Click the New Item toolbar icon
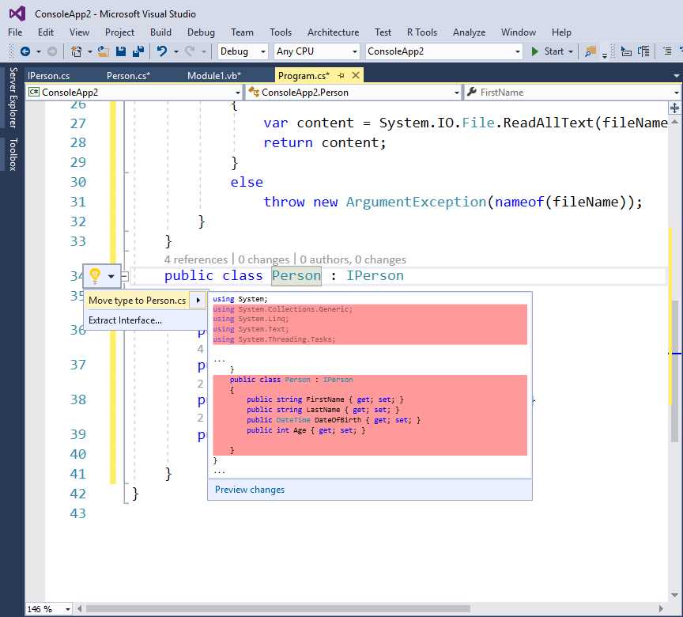683x617 pixels. pyautogui.click(x=77, y=51)
